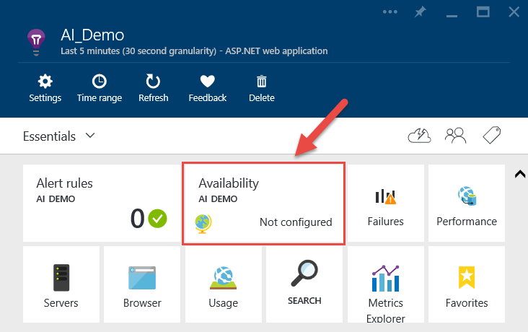This screenshot has width=528, height=332.
Task: Click the Availability tile title
Action: 229,183
